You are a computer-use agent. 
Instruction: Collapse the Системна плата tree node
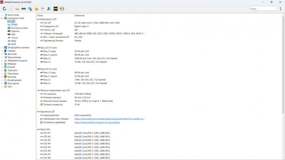(2, 18)
